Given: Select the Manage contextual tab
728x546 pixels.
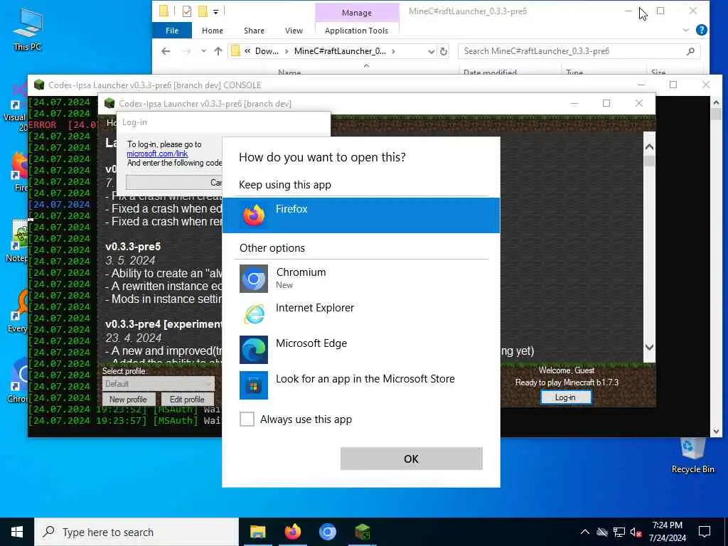Looking at the screenshot, I should 357,13.
